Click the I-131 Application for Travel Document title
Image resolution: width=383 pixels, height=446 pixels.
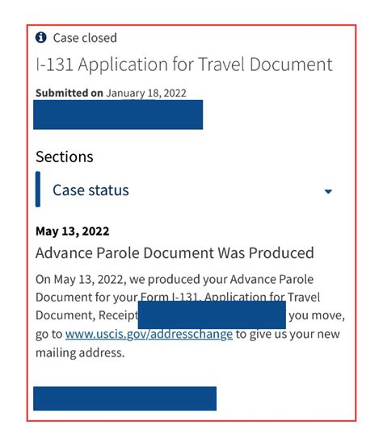click(184, 65)
